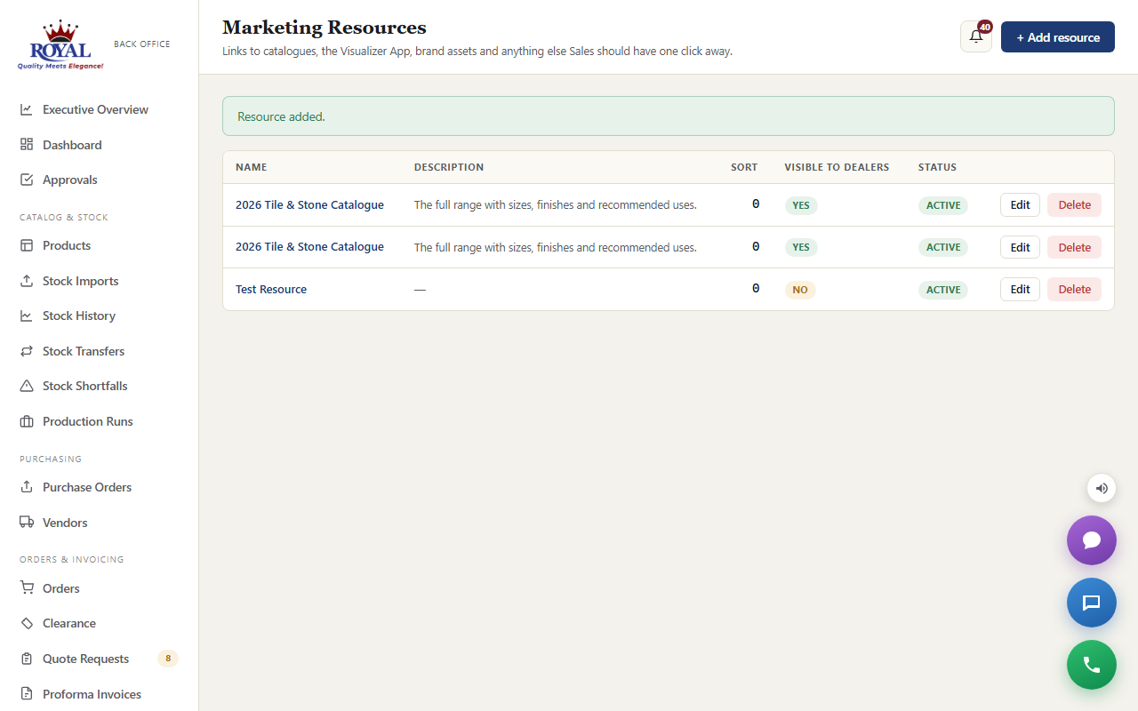Image resolution: width=1138 pixels, height=711 pixels.
Task: Click the Products sidebar icon
Action: 27,245
